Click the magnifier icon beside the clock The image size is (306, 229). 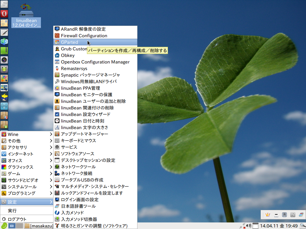point(303,226)
